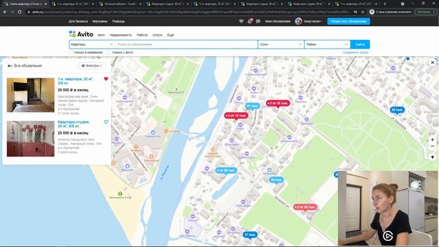Open the messages speech bubble icon

pyautogui.click(x=258, y=21)
